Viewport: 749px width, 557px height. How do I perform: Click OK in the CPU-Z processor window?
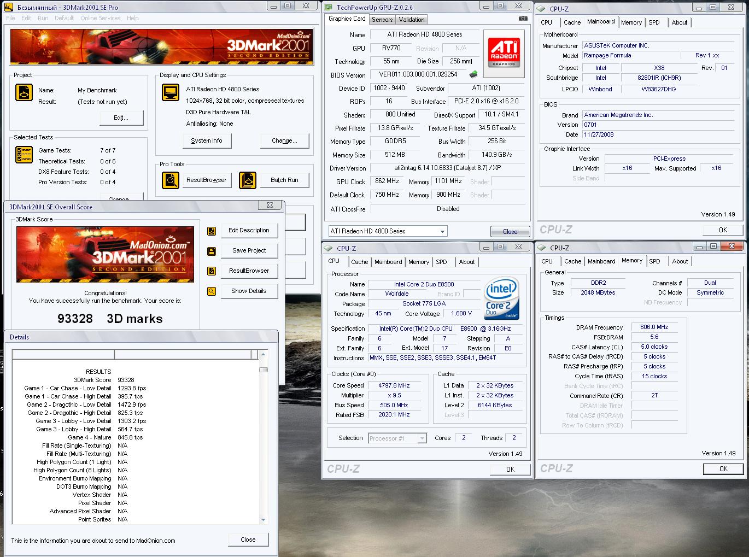click(x=510, y=469)
